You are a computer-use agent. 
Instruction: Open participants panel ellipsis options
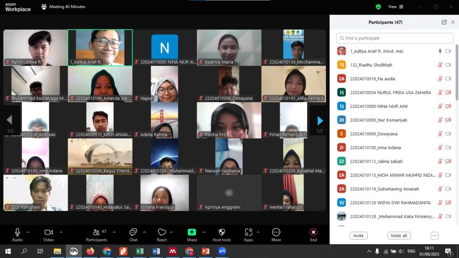(434, 236)
